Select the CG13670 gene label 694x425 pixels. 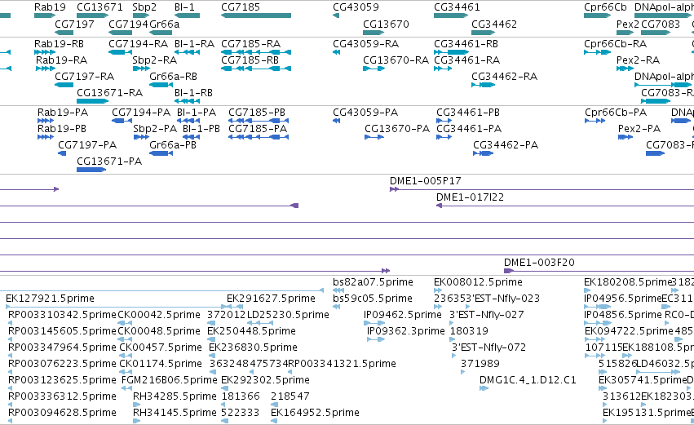(x=386, y=24)
